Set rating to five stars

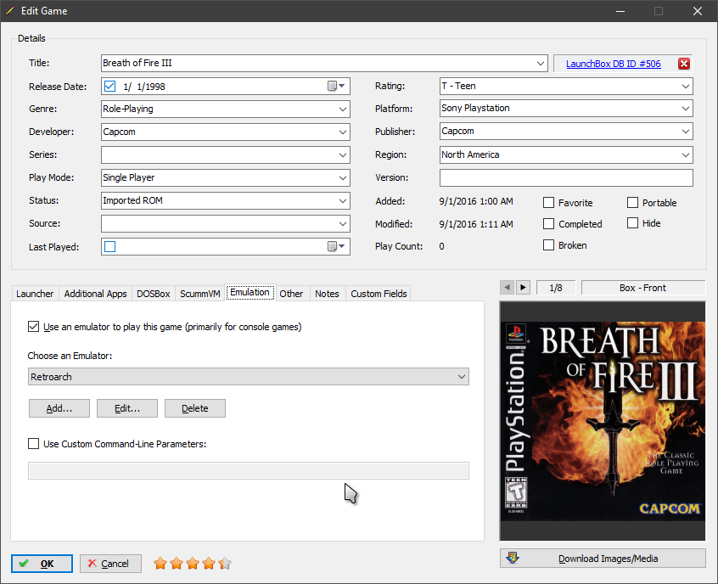tap(225, 564)
